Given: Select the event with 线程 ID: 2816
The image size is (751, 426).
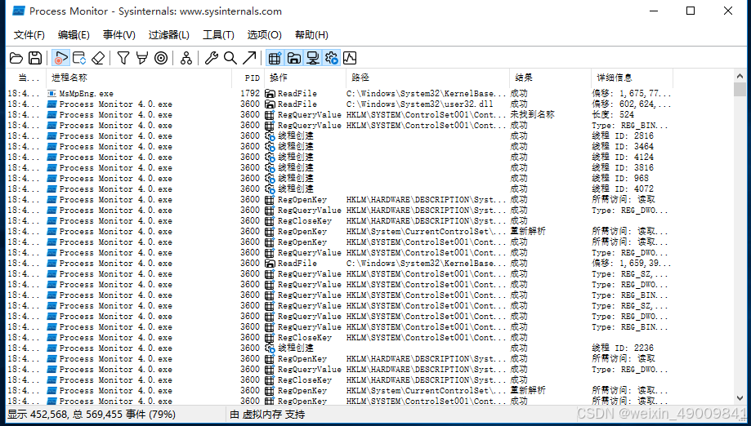Looking at the screenshot, I should click(339, 135).
